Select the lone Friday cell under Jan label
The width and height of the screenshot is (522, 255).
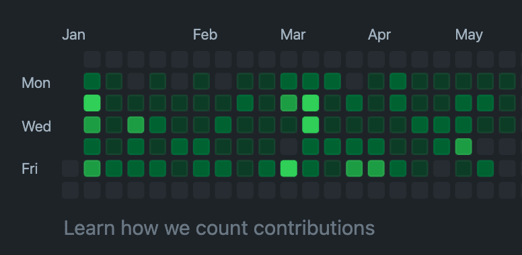(70, 168)
